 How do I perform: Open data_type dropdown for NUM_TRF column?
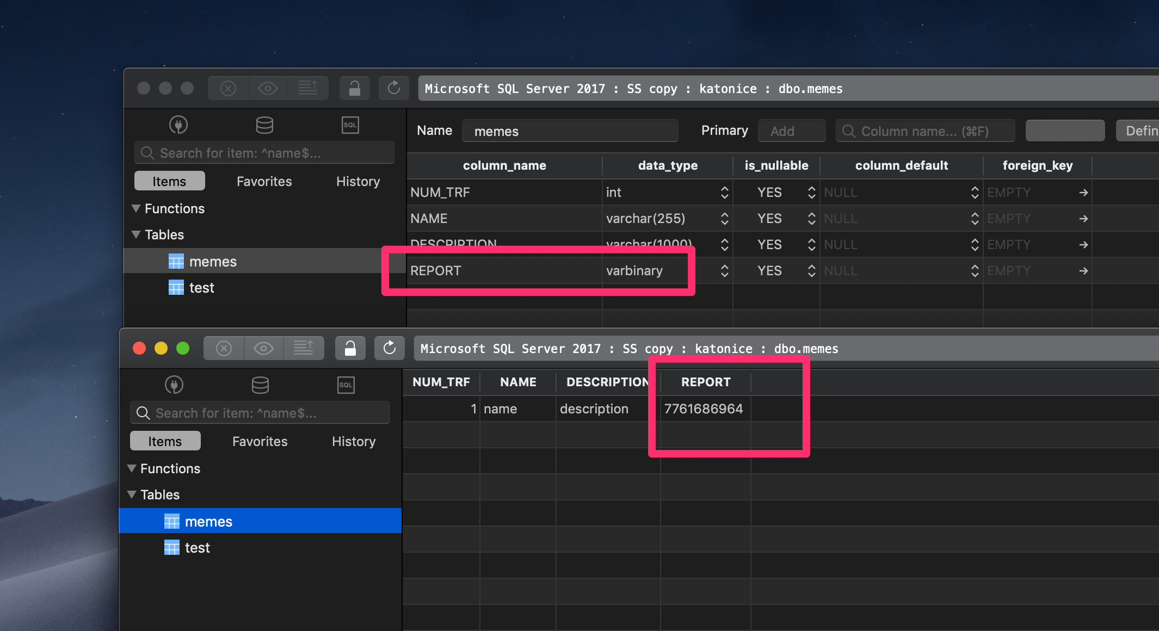coord(724,193)
